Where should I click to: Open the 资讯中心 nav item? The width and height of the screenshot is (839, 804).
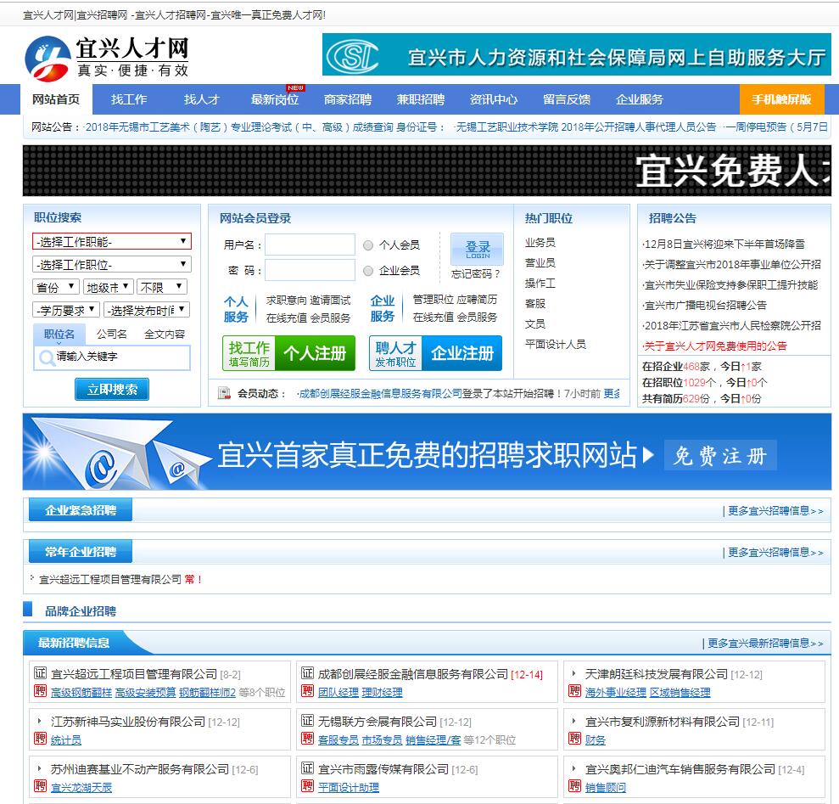[494, 99]
